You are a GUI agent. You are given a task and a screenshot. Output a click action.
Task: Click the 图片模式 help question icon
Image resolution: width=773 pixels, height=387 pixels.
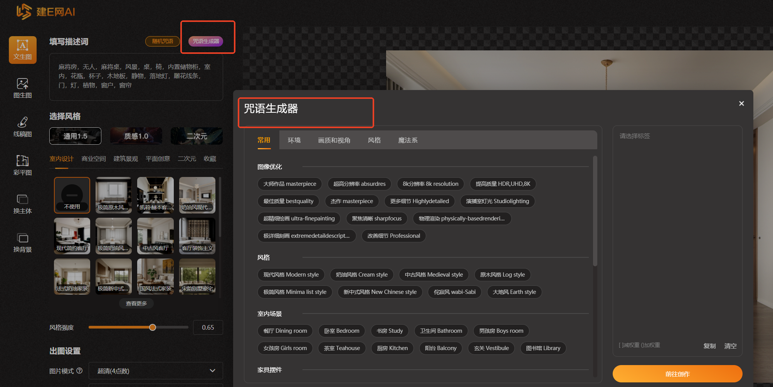[79, 370]
